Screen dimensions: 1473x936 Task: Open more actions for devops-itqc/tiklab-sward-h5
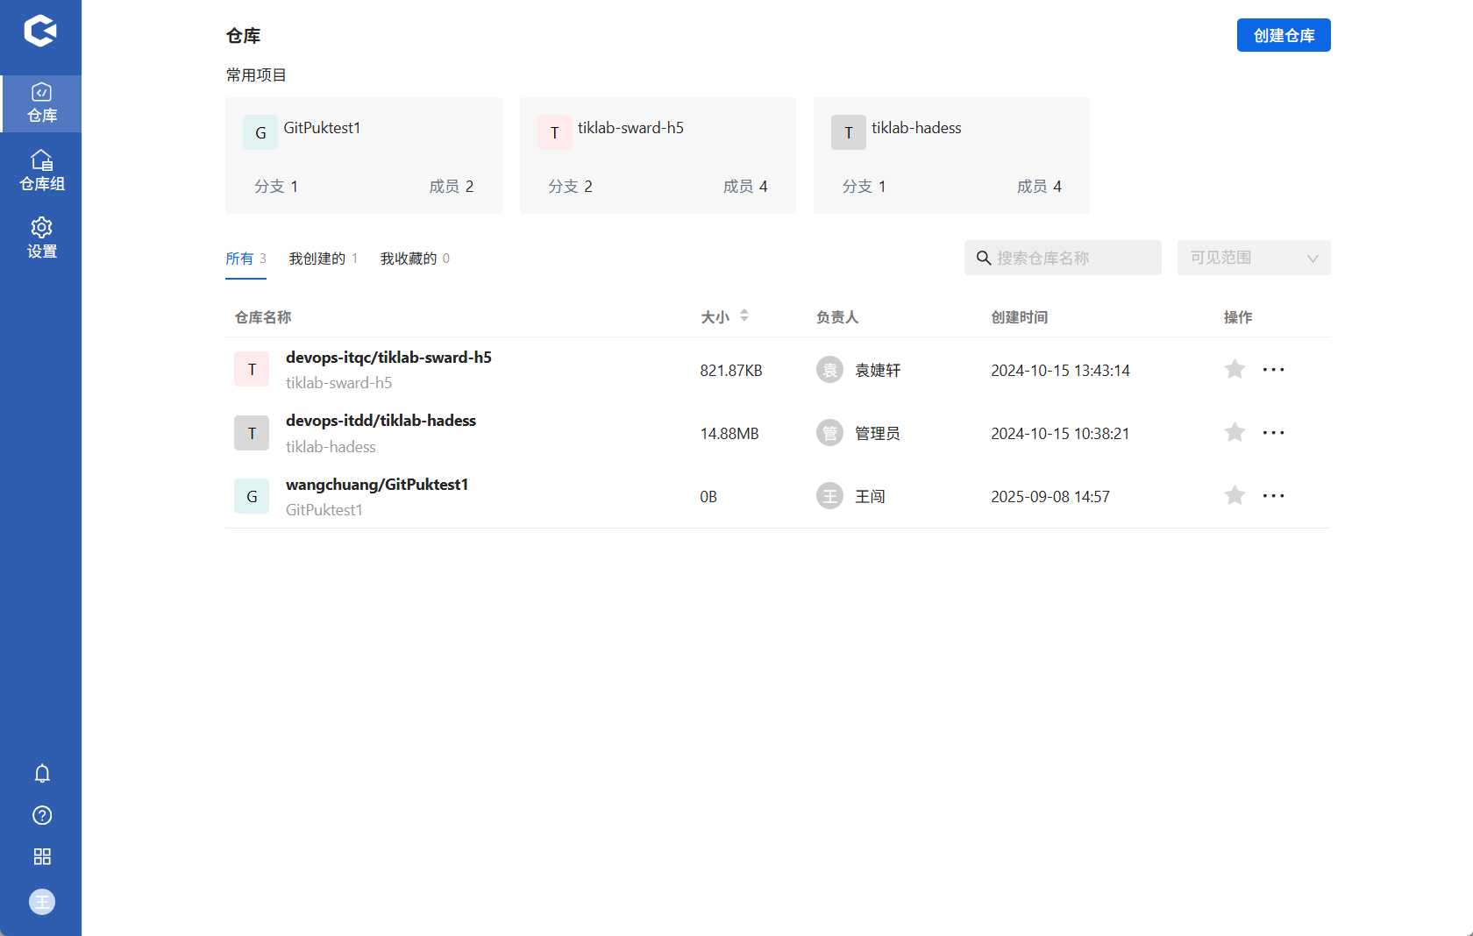[1273, 370]
